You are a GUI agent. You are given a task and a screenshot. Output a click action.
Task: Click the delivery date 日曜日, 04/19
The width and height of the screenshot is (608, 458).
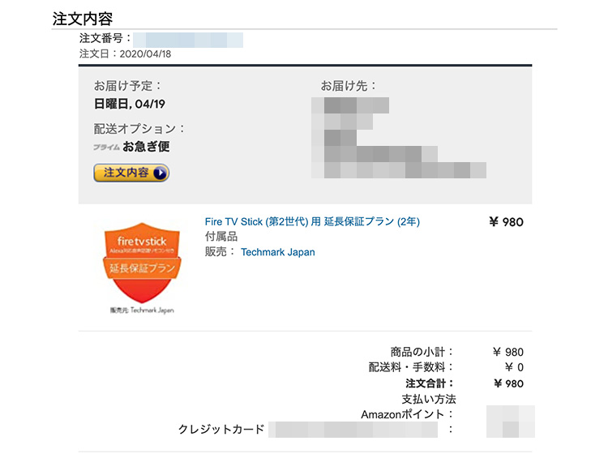pos(130,104)
